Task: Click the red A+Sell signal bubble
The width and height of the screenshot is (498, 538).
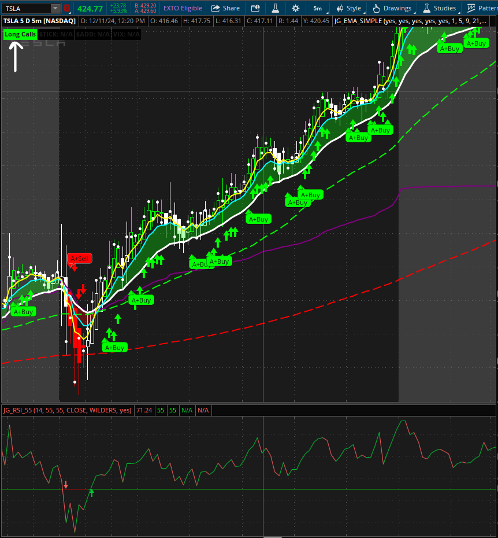Action: [x=79, y=259]
